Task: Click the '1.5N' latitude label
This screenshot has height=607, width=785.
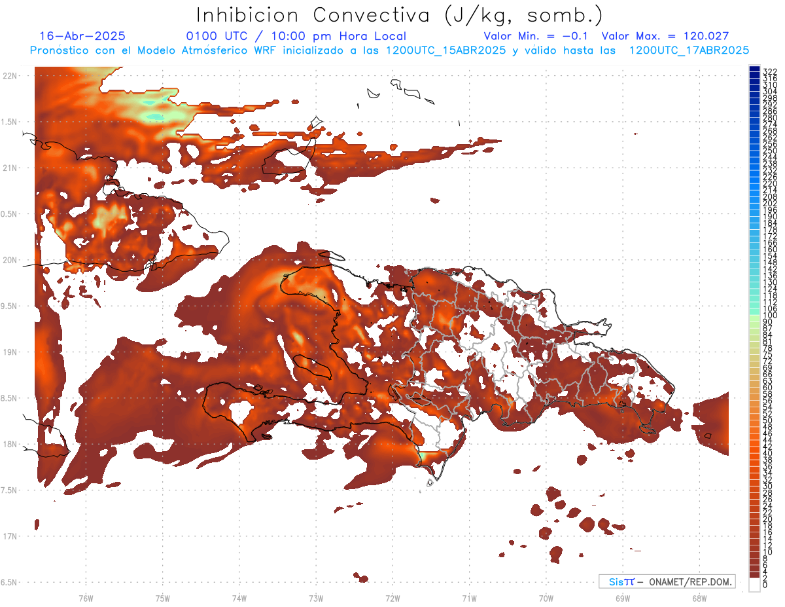Action: (9, 122)
